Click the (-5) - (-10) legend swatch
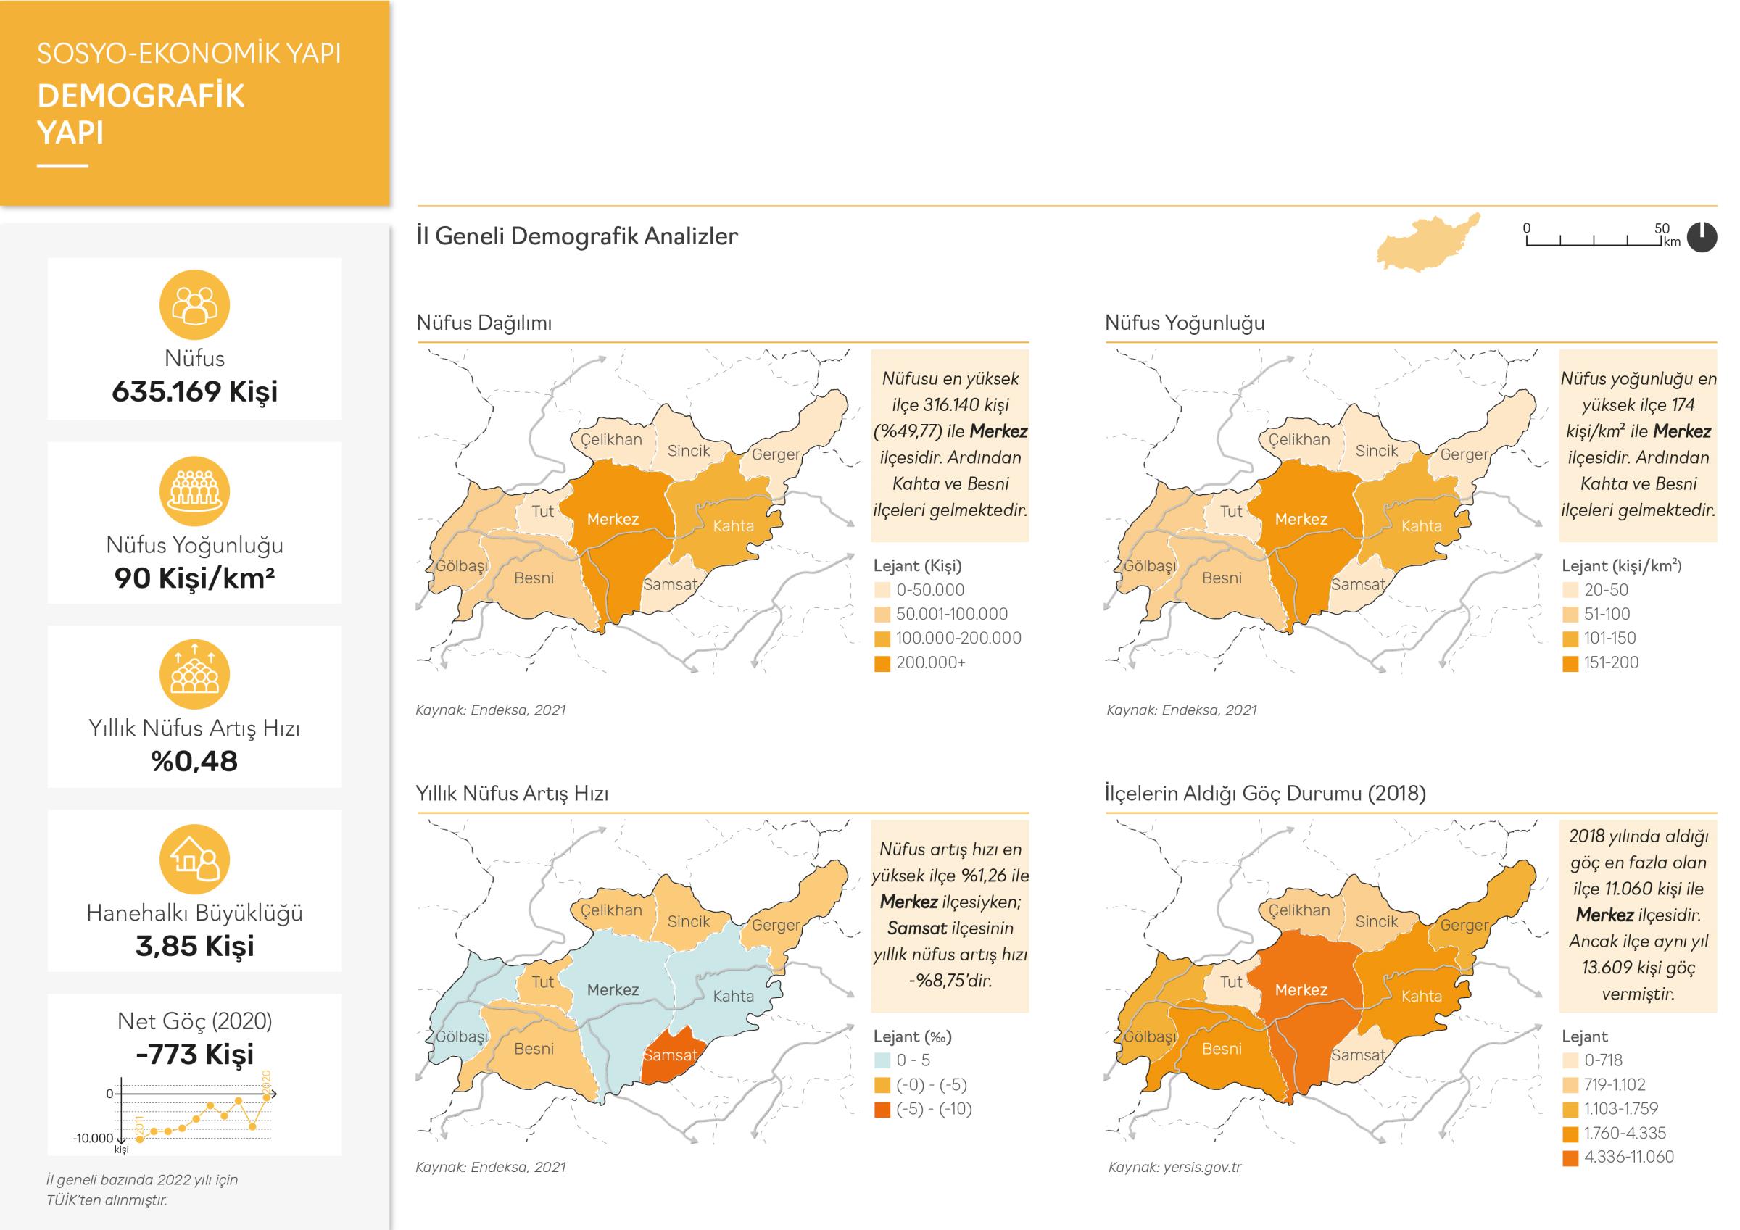 (x=882, y=1110)
